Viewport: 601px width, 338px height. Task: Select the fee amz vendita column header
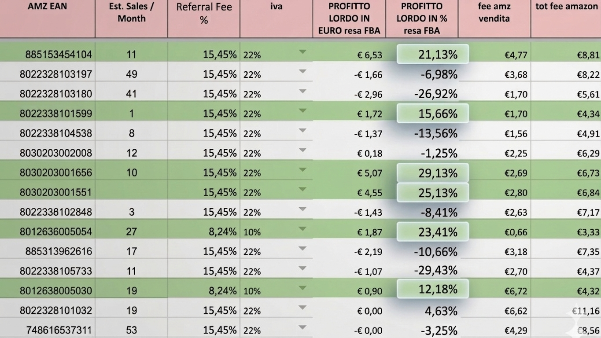point(494,12)
